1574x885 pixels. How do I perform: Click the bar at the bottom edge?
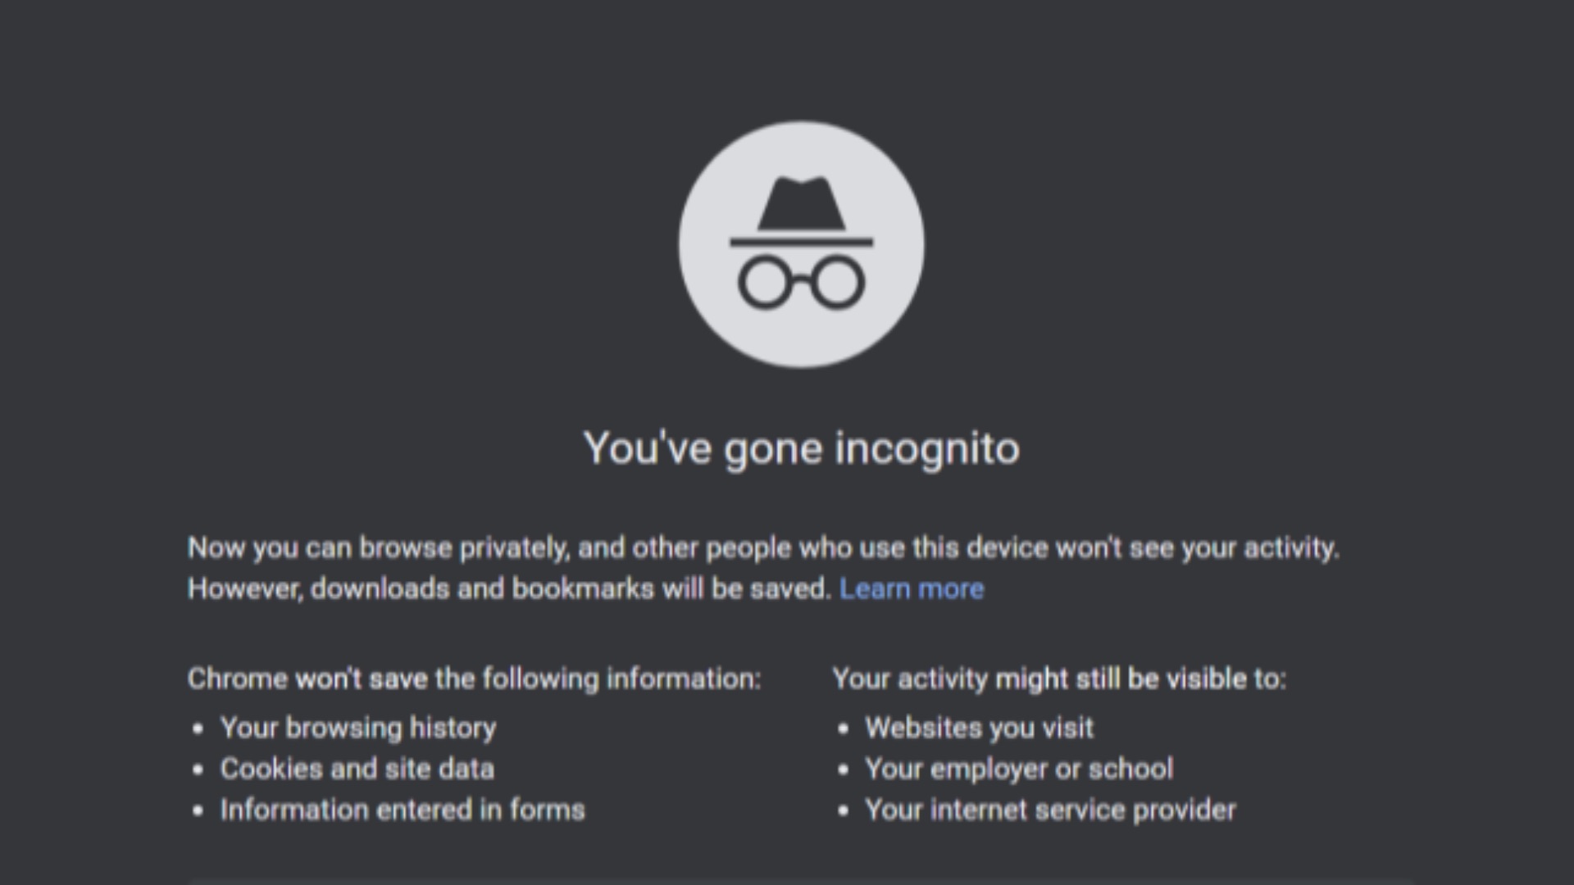(787, 881)
